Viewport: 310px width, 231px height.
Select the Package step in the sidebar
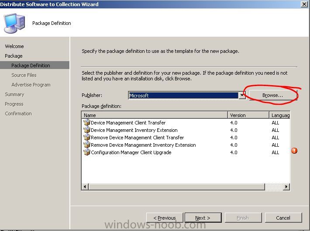tap(14, 56)
